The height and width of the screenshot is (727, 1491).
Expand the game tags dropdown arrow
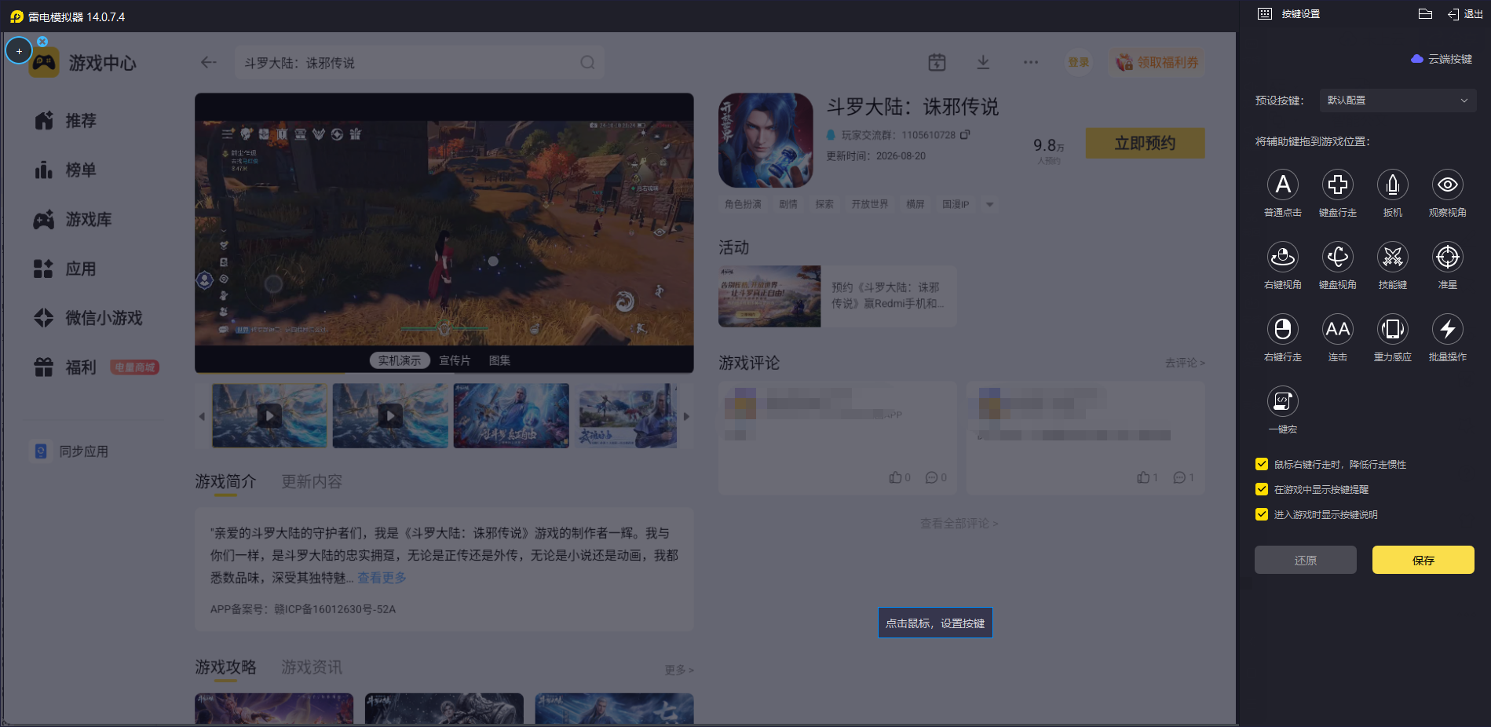(x=990, y=204)
